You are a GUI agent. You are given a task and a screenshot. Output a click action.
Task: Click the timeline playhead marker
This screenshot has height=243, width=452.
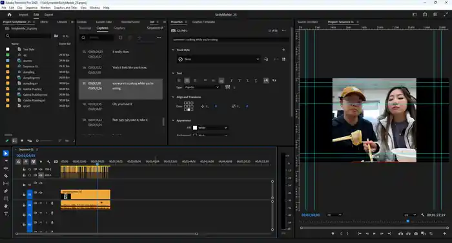pos(98,164)
